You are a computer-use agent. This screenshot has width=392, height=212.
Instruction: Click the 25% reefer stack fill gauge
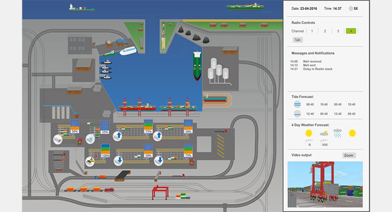tap(105, 127)
